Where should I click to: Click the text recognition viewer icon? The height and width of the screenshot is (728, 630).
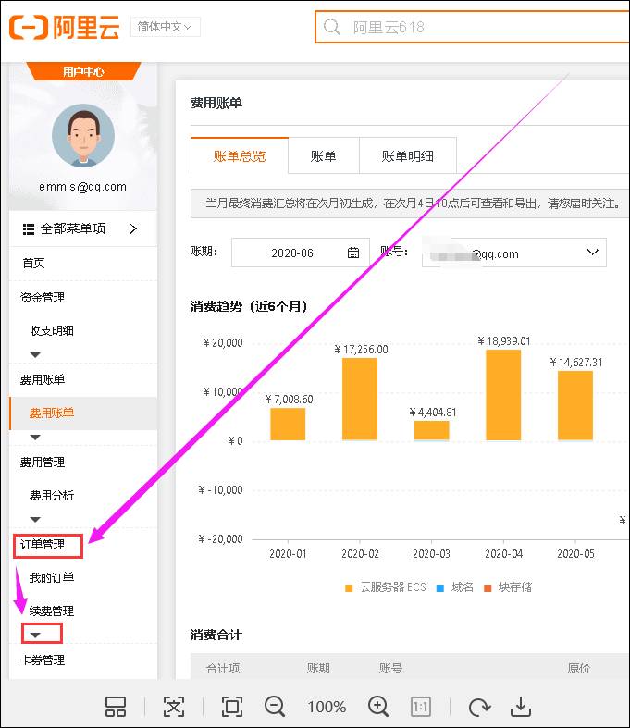[x=174, y=707]
